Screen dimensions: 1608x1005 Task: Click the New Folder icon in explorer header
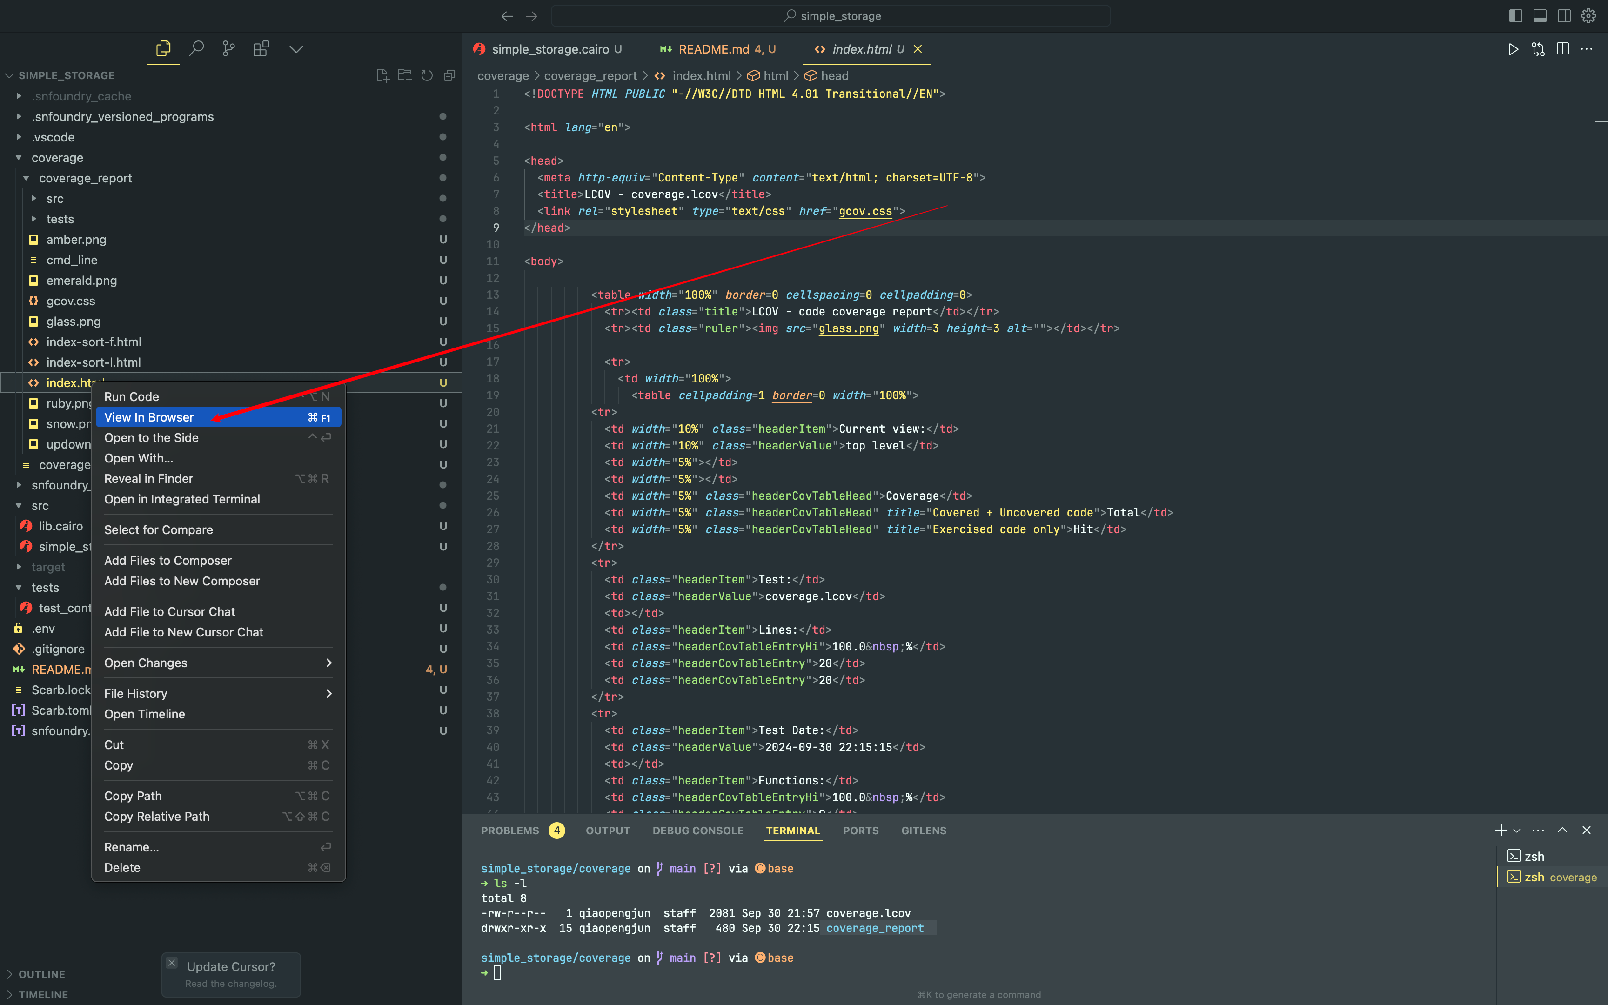tap(405, 75)
